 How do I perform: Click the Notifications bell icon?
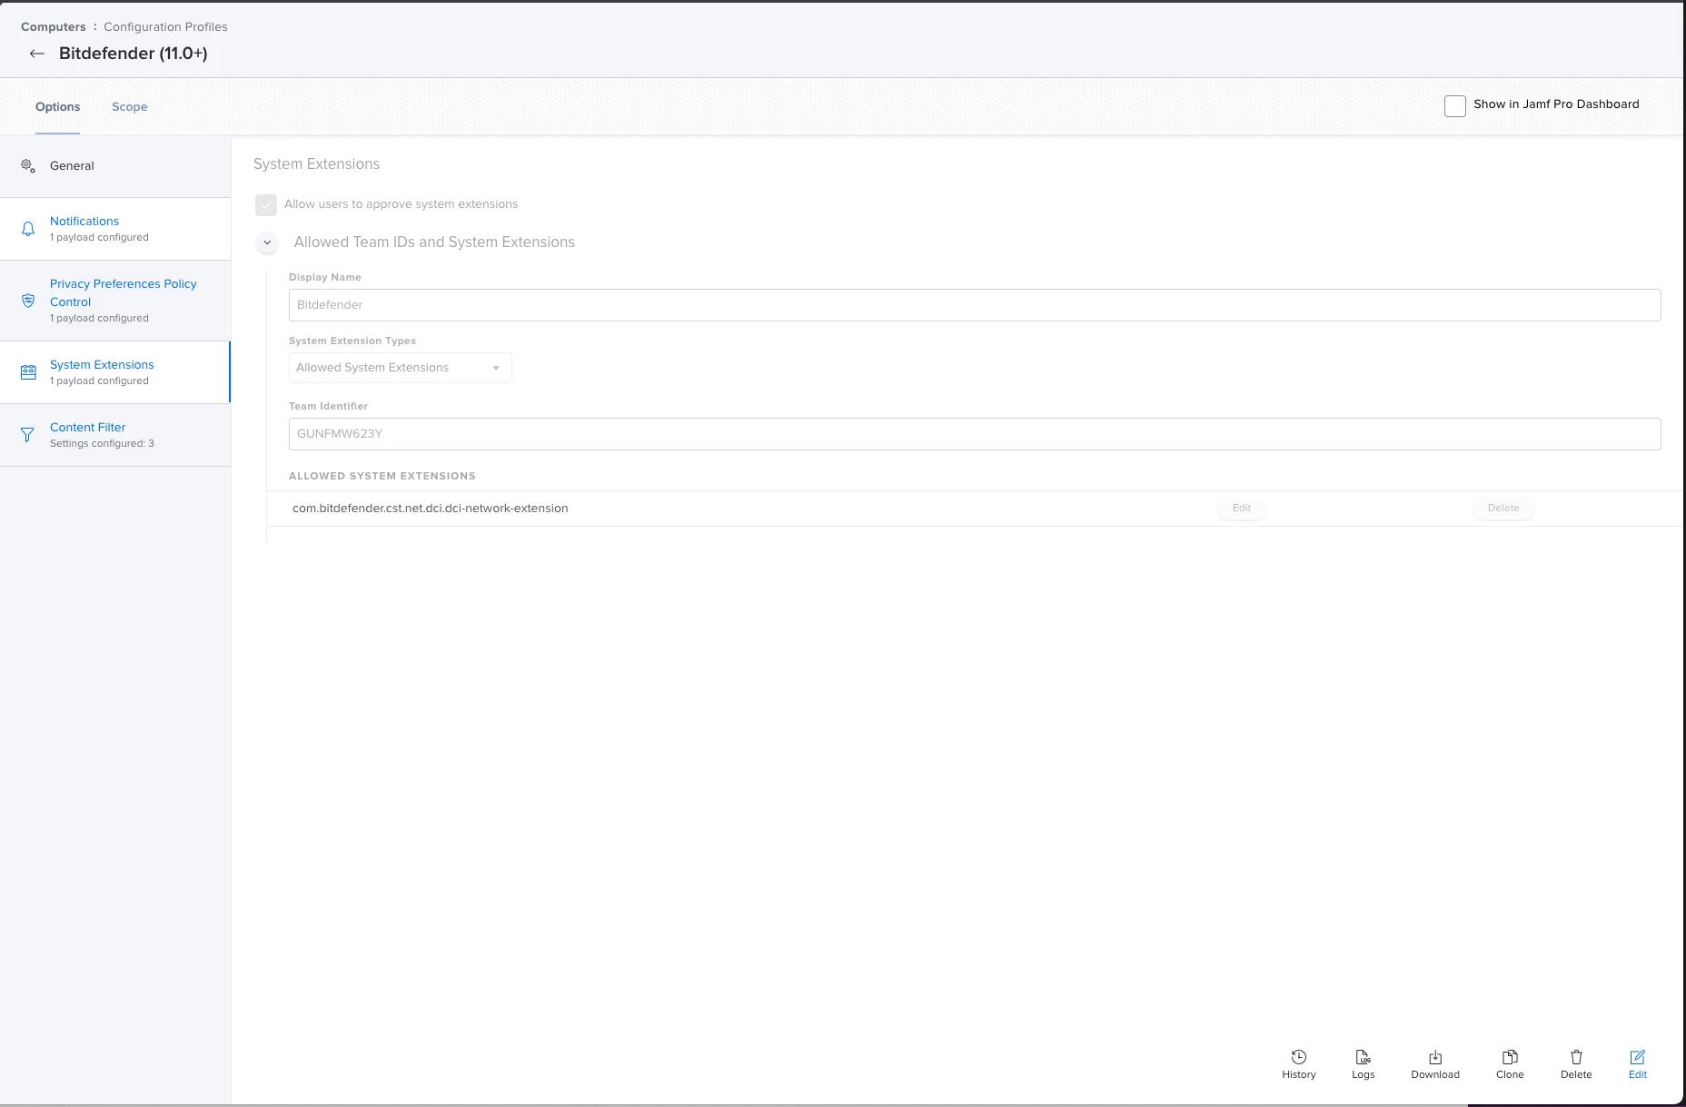click(x=28, y=229)
